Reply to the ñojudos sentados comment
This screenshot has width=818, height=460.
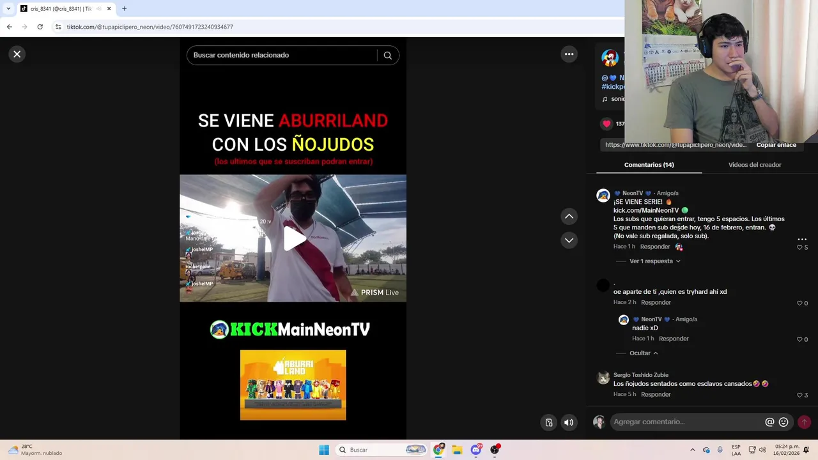click(656, 394)
